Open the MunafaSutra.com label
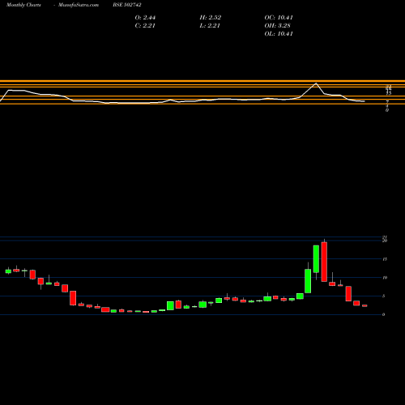This screenshot has height=405, width=405. coord(79,5)
